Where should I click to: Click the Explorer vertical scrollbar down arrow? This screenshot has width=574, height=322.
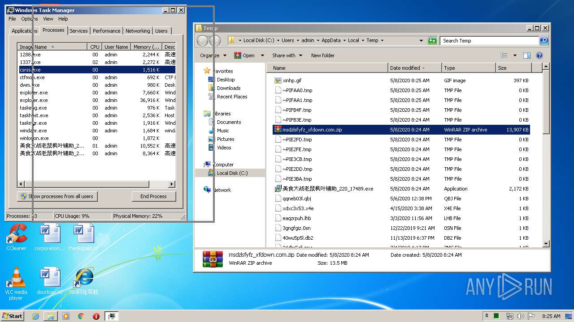point(546,244)
